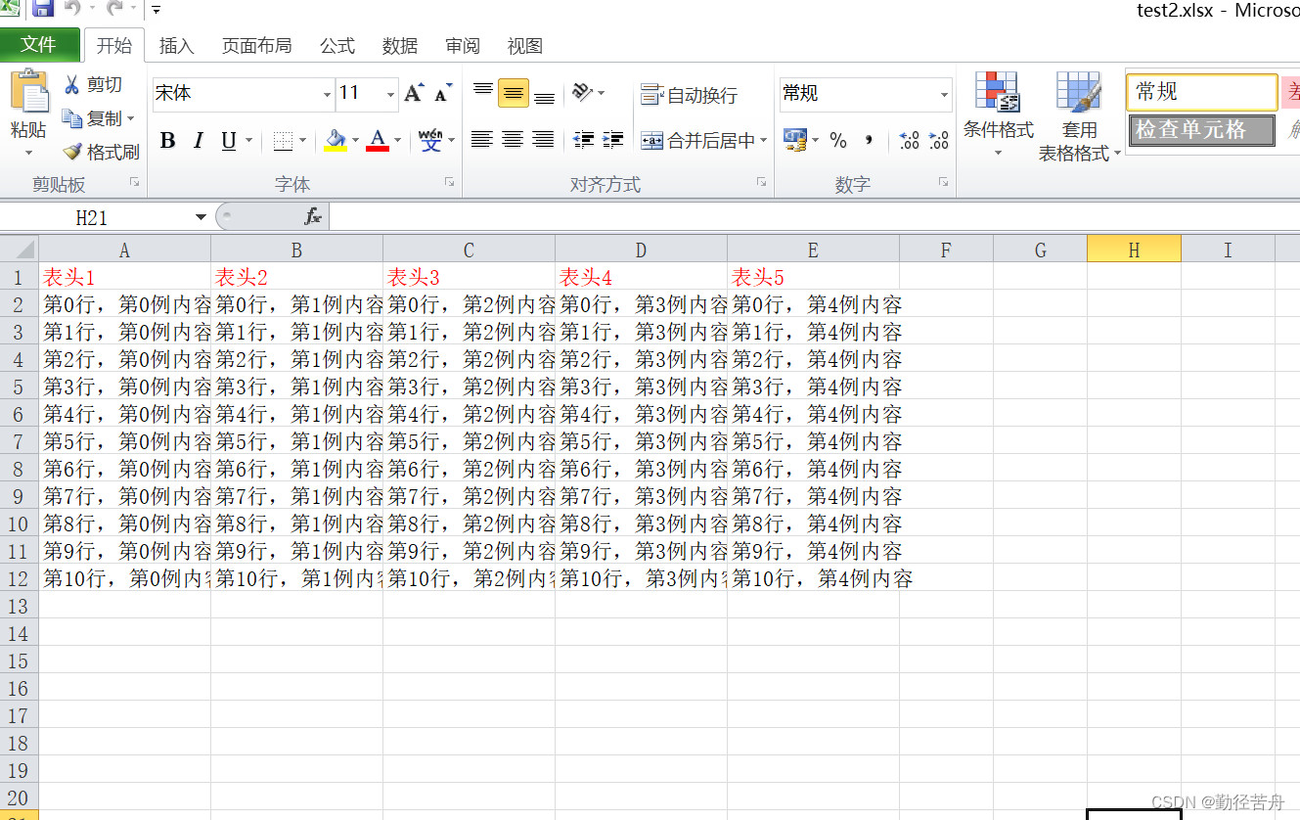The height and width of the screenshot is (820, 1300).
Task: Click the Redo arrow in quick access toolbar
Action: [114, 9]
